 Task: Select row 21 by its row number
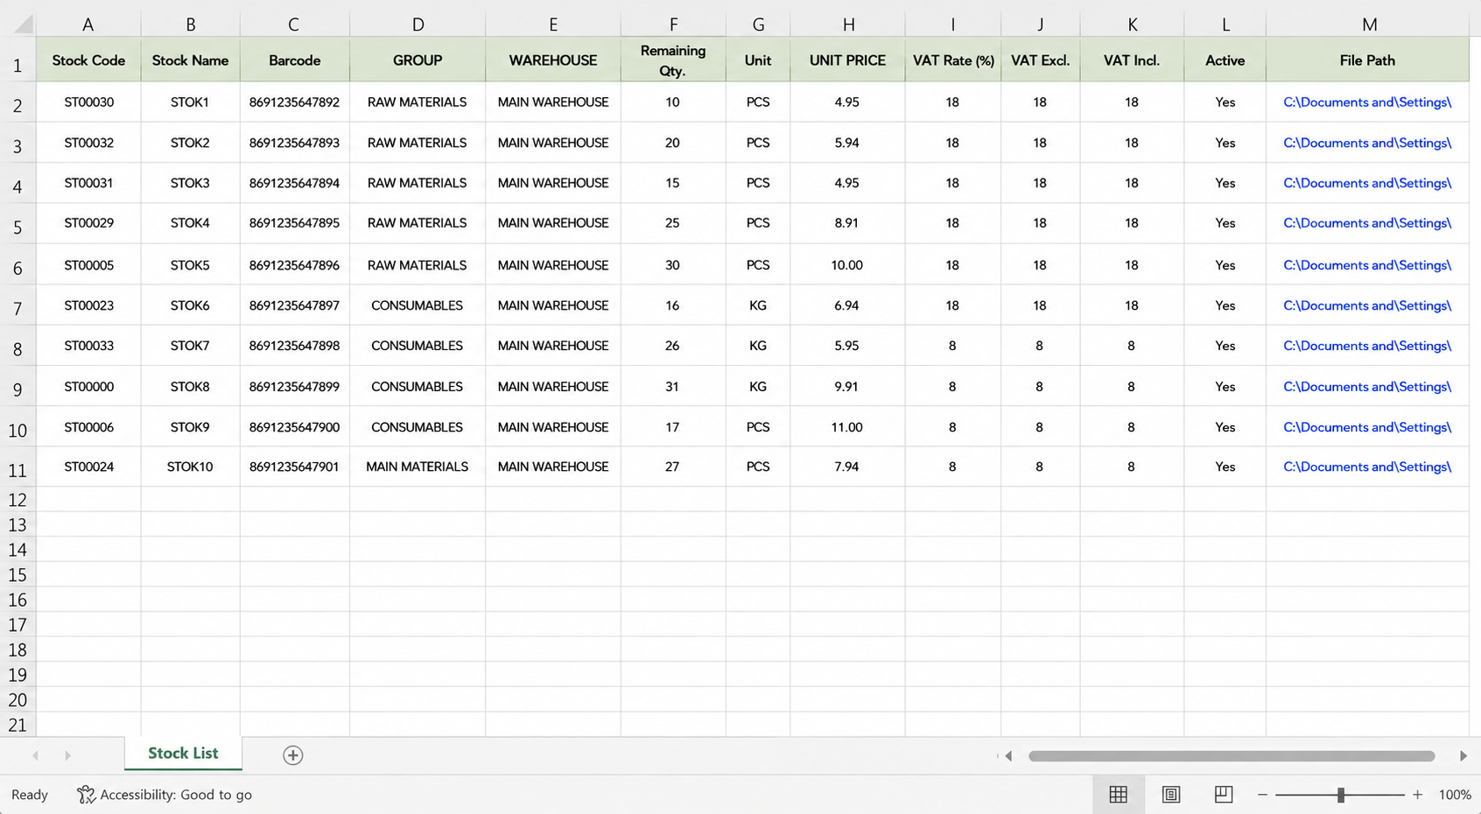tap(18, 725)
